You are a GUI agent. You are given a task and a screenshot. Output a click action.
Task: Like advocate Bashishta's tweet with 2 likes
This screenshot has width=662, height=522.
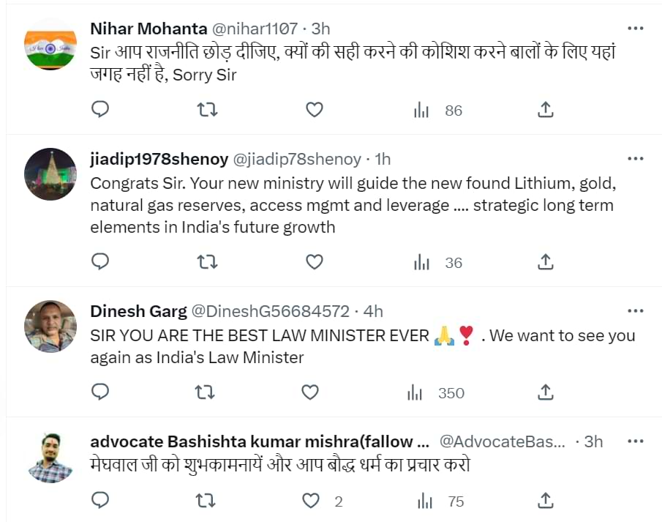312,501
